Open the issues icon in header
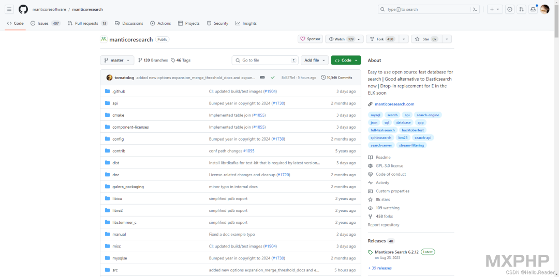Viewport: 559px width, 277px height. [x=510, y=9]
